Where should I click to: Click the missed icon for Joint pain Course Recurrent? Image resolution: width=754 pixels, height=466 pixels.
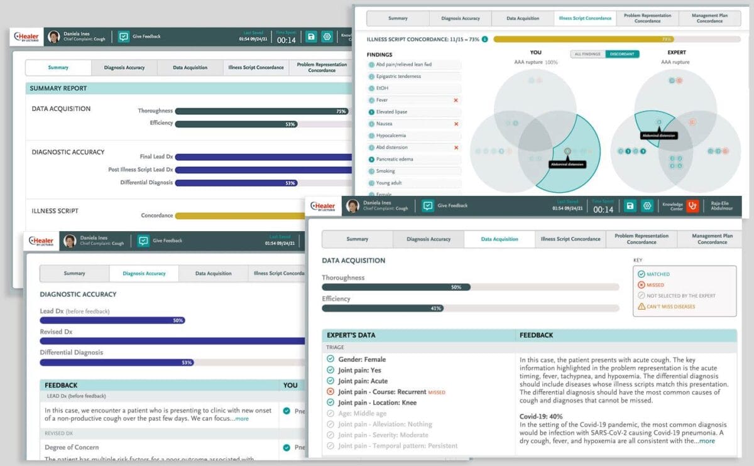pos(331,392)
